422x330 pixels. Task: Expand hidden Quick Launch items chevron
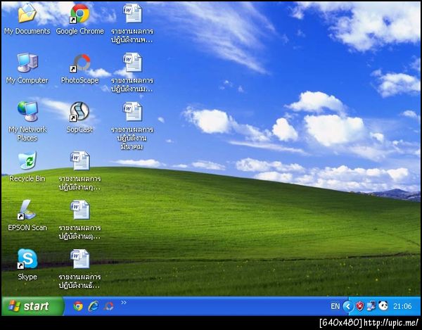pos(124,303)
